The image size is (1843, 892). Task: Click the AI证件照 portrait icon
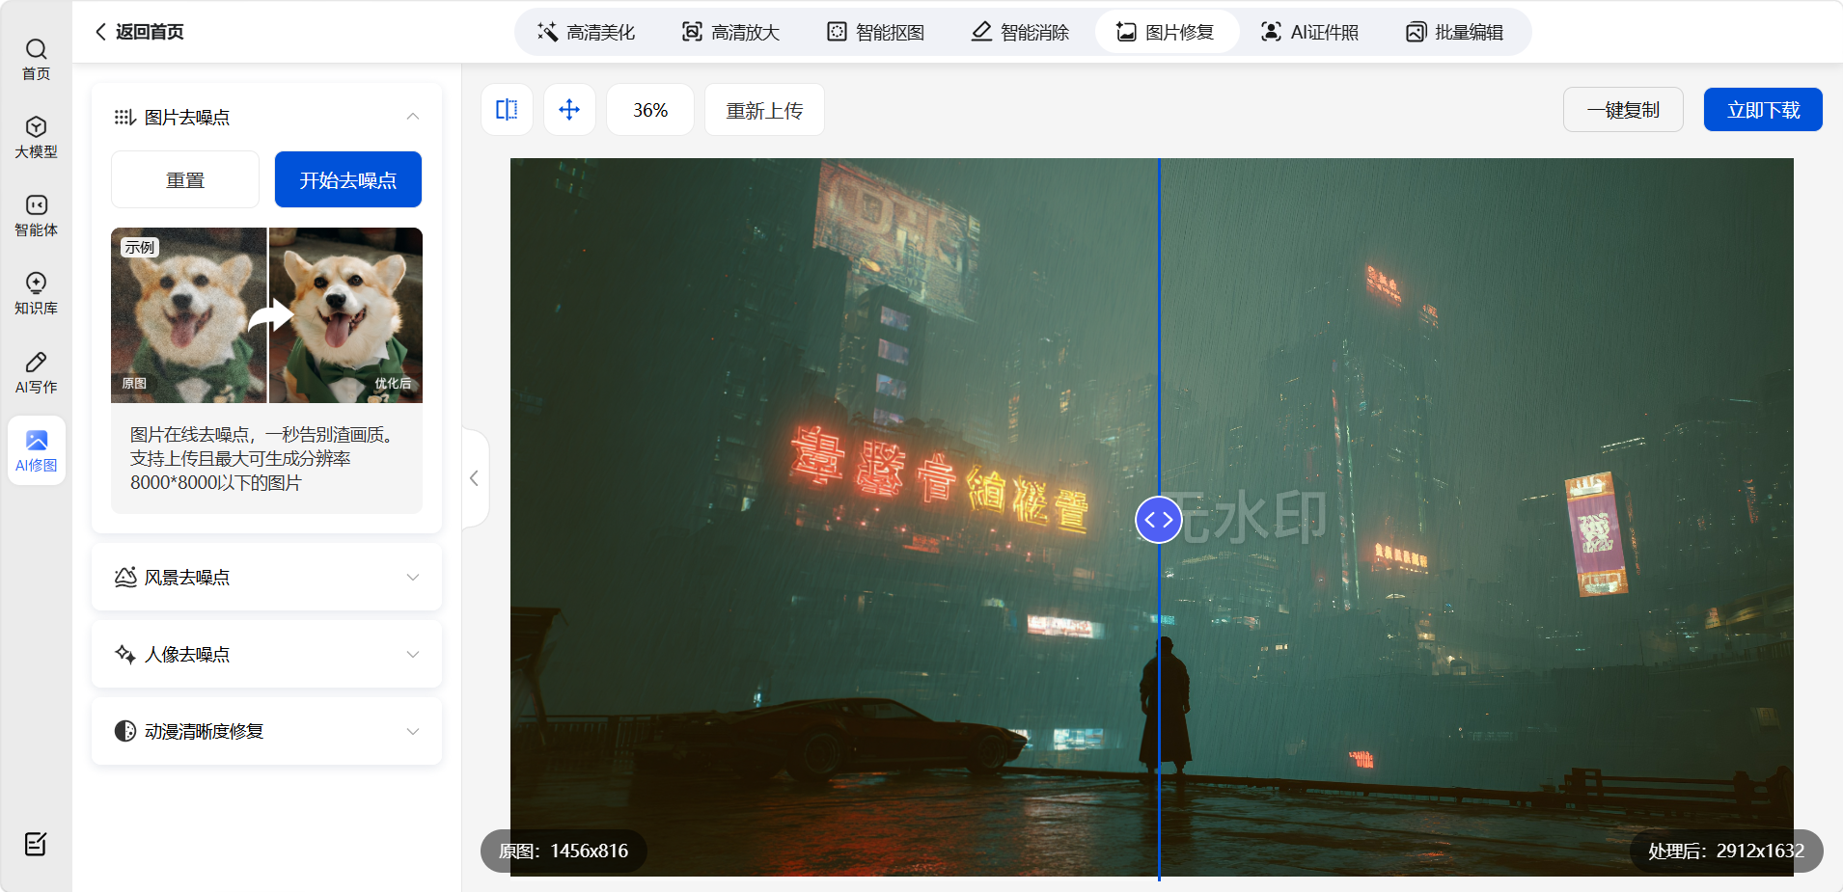1272,32
